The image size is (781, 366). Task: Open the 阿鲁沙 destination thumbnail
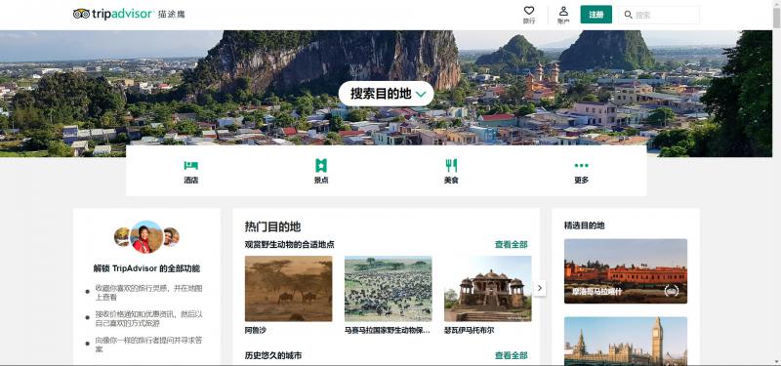coord(288,289)
